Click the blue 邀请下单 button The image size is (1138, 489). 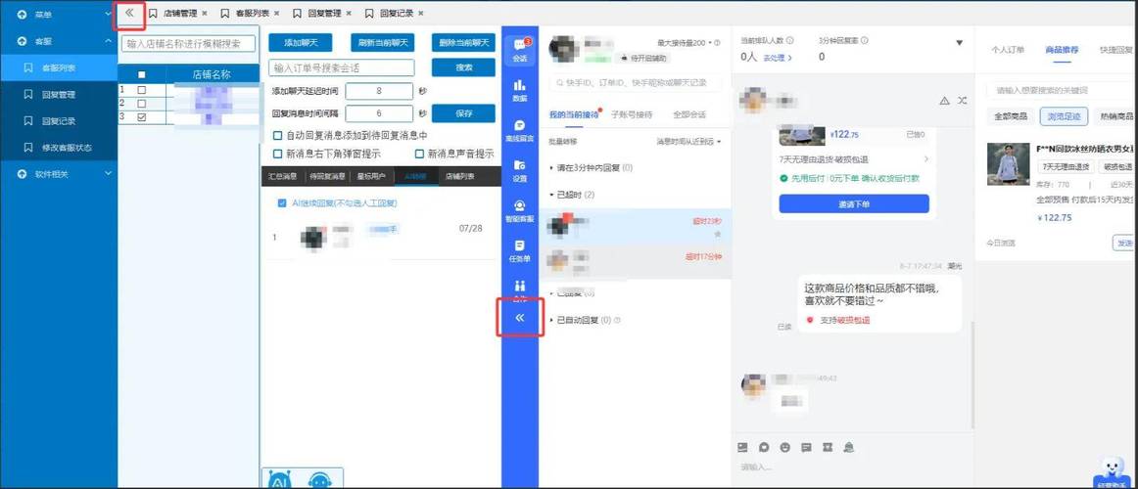tap(853, 203)
